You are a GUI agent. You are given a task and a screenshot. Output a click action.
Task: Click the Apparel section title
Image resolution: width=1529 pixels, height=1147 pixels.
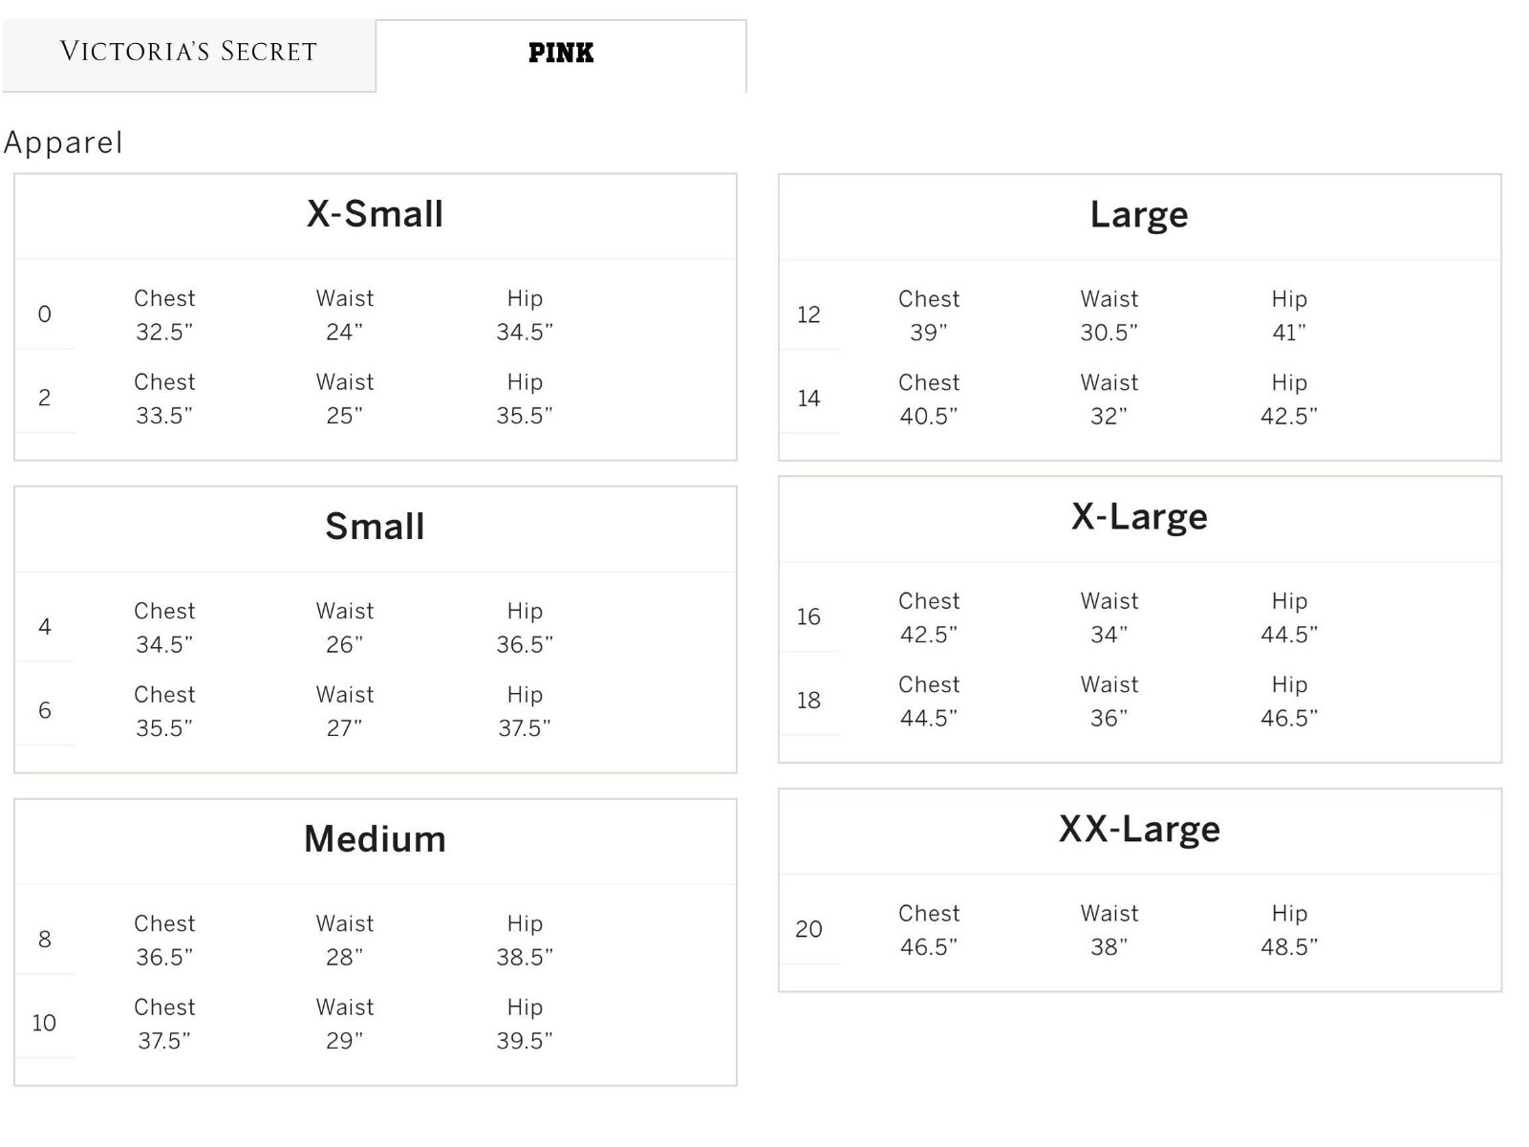63,143
